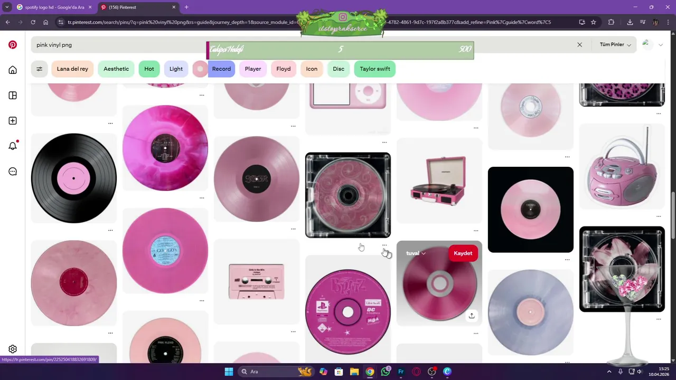Switch to the (156) Pinterest tab
Image resolution: width=676 pixels, height=380 pixels.
click(137, 7)
